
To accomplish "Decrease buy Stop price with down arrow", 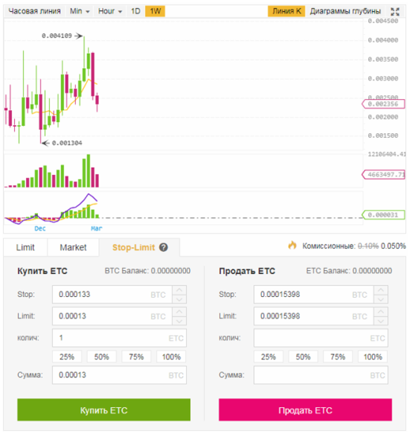I will pyautogui.click(x=179, y=299).
